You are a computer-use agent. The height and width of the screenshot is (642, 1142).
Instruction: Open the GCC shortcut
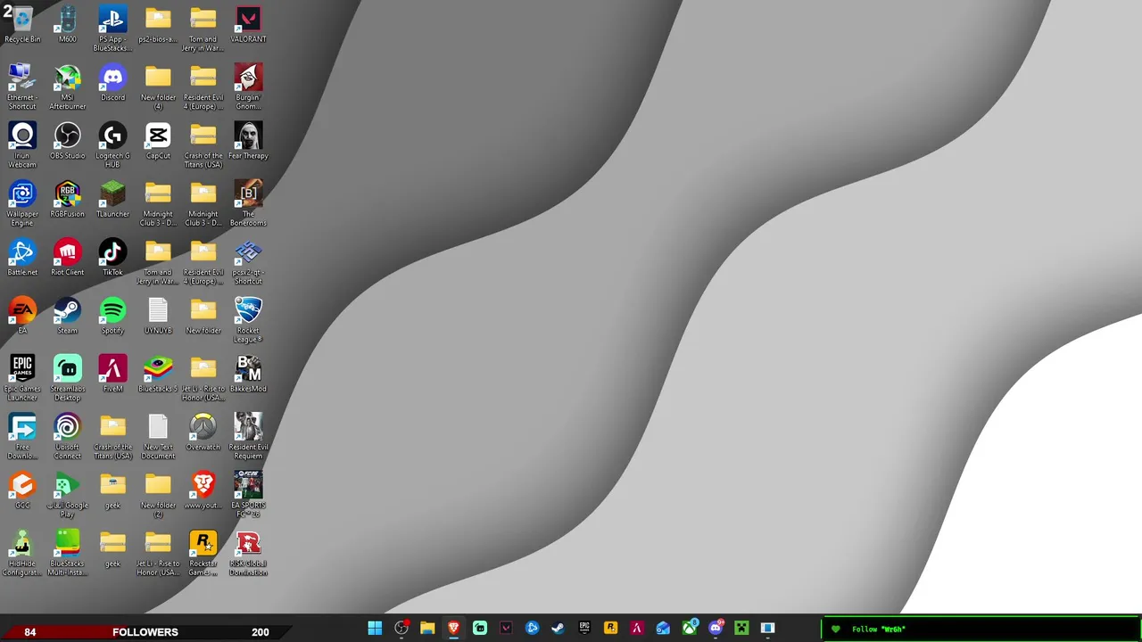(x=22, y=485)
